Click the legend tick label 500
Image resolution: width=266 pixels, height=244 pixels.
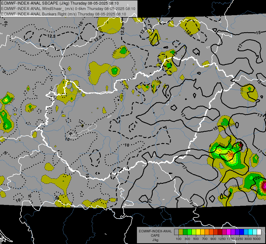point(196,239)
